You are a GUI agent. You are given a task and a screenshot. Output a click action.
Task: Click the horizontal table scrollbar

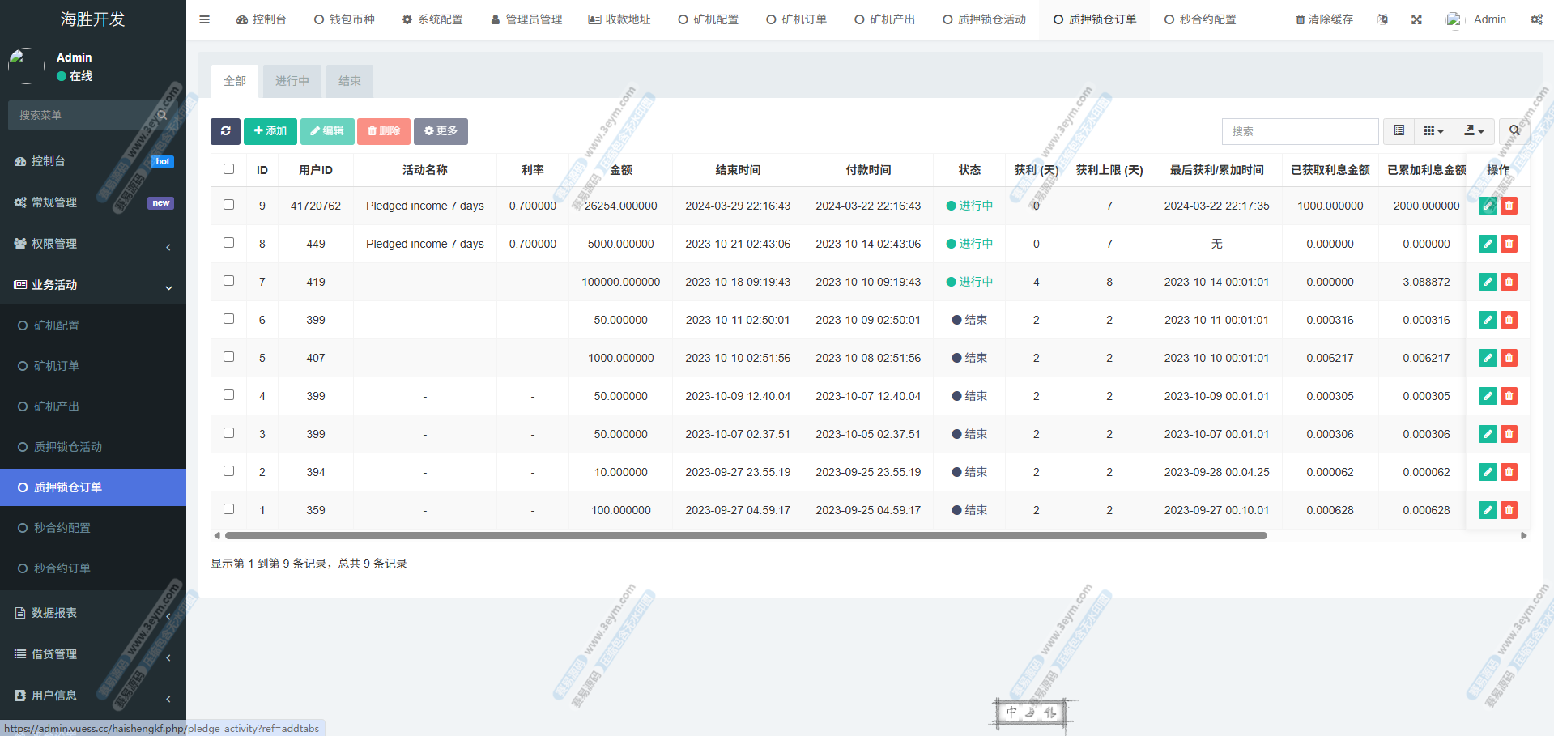tap(745, 536)
